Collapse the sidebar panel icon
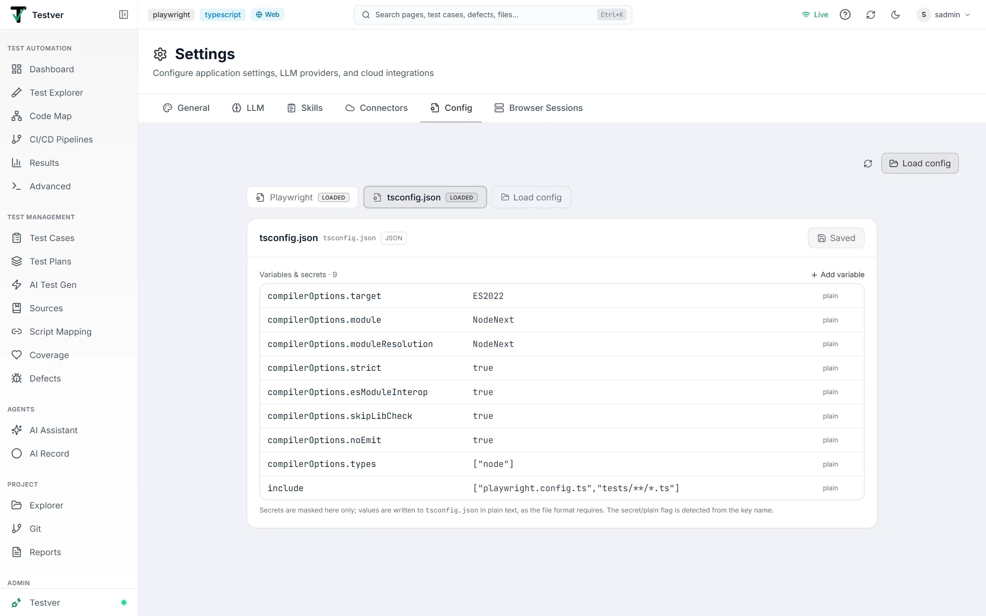Viewport: 986px width, 616px height. pyautogui.click(x=123, y=15)
